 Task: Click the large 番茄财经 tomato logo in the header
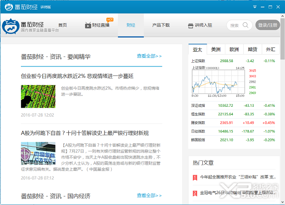[11, 26]
